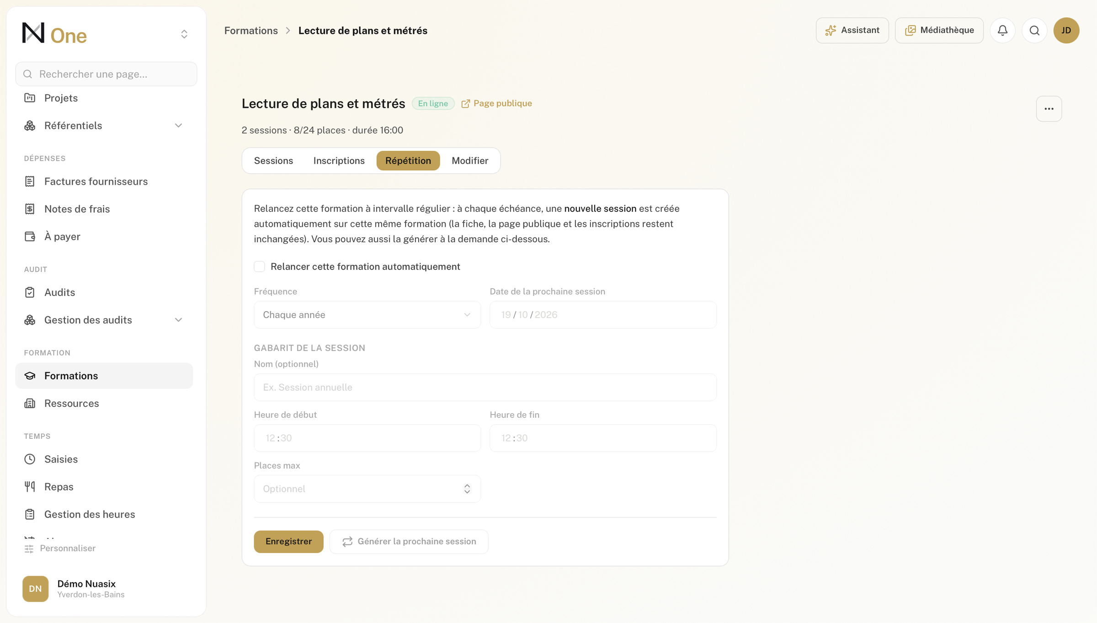Toggle the workspace switcher chevrons
1097x623 pixels.
(184, 34)
